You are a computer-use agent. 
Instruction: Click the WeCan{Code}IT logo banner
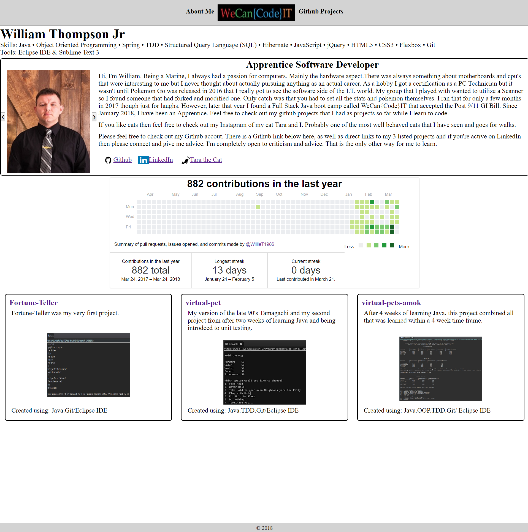(x=256, y=13)
